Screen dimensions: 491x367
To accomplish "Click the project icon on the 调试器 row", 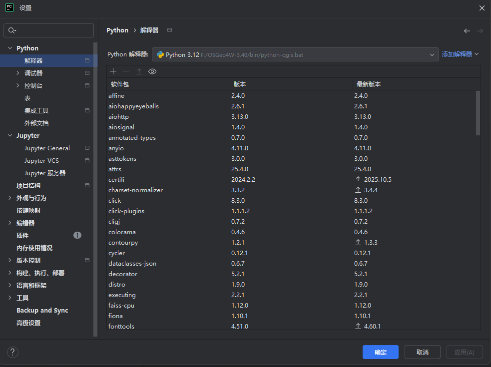I will click(x=87, y=73).
